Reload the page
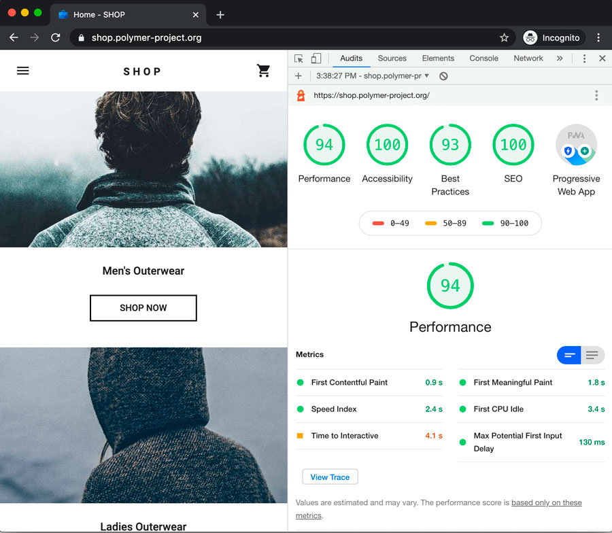 [56, 38]
